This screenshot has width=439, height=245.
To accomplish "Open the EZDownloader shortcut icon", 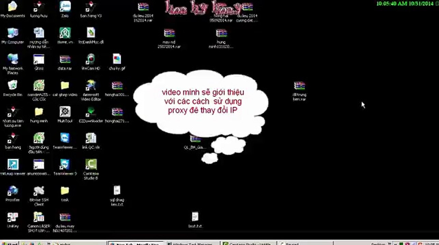I will (x=91, y=114).
